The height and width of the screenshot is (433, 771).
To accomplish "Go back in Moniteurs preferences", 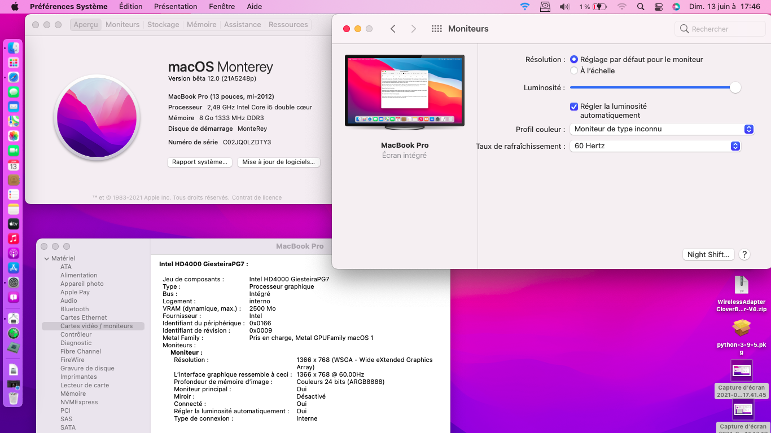I will (393, 29).
